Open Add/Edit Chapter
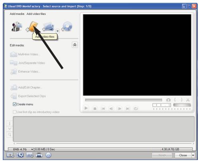This screenshot has width=199, height=162. (26, 87)
